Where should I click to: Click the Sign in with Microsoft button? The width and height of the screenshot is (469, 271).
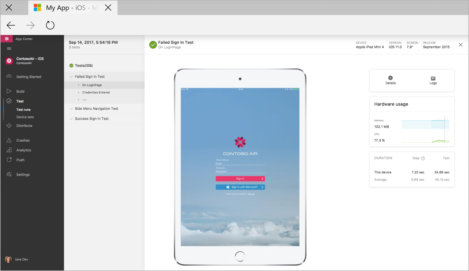coord(240,187)
